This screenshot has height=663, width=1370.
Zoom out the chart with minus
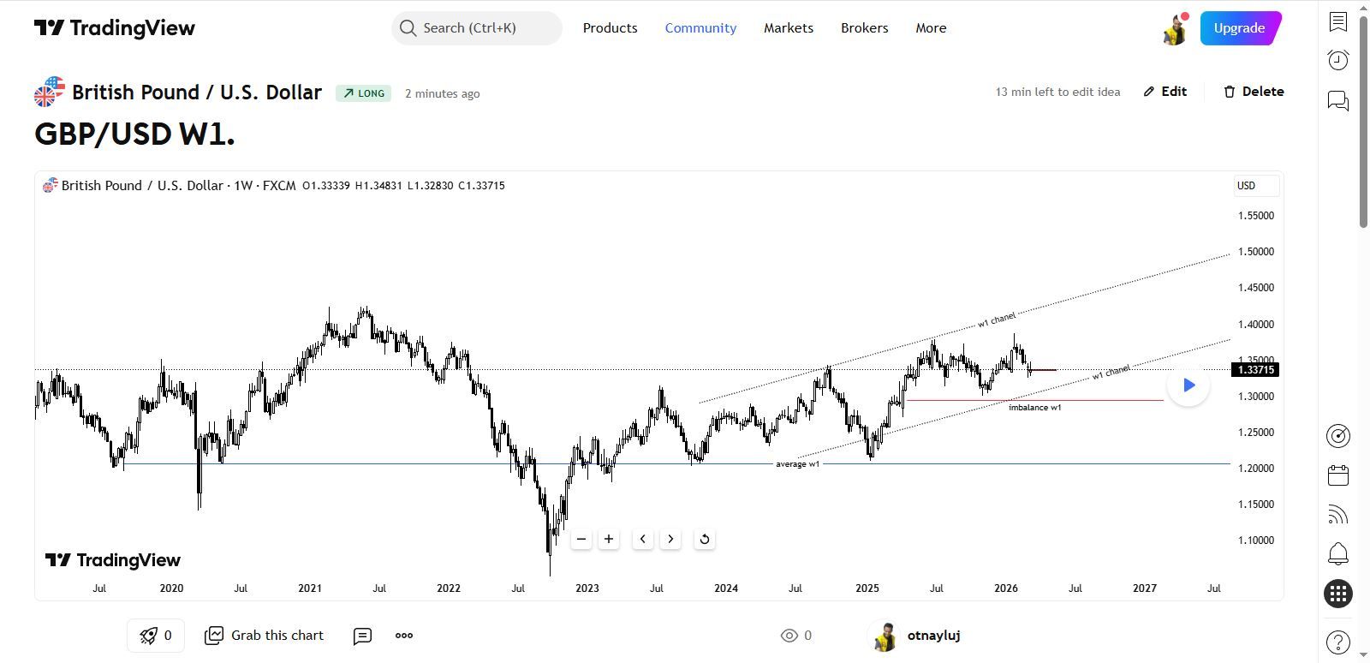click(x=581, y=539)
